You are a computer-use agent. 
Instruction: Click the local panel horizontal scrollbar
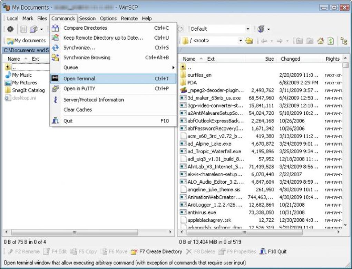point(75,232)
